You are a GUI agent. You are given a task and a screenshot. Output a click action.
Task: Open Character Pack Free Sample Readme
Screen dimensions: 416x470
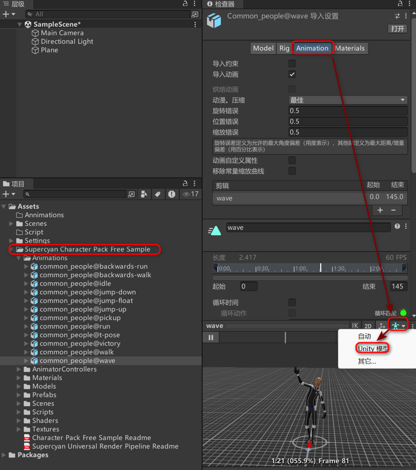tap(91, 438)
